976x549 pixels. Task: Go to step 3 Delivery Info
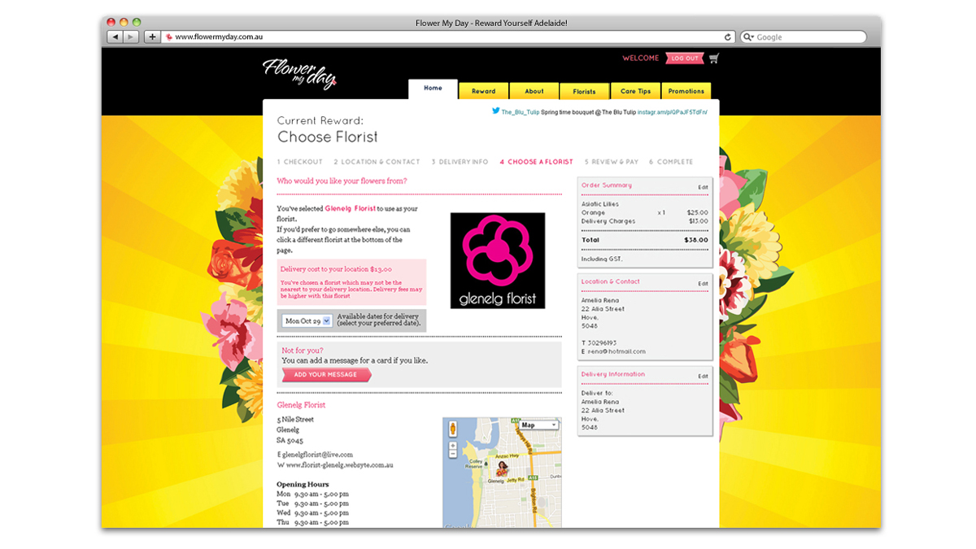[x=460, y=162]
